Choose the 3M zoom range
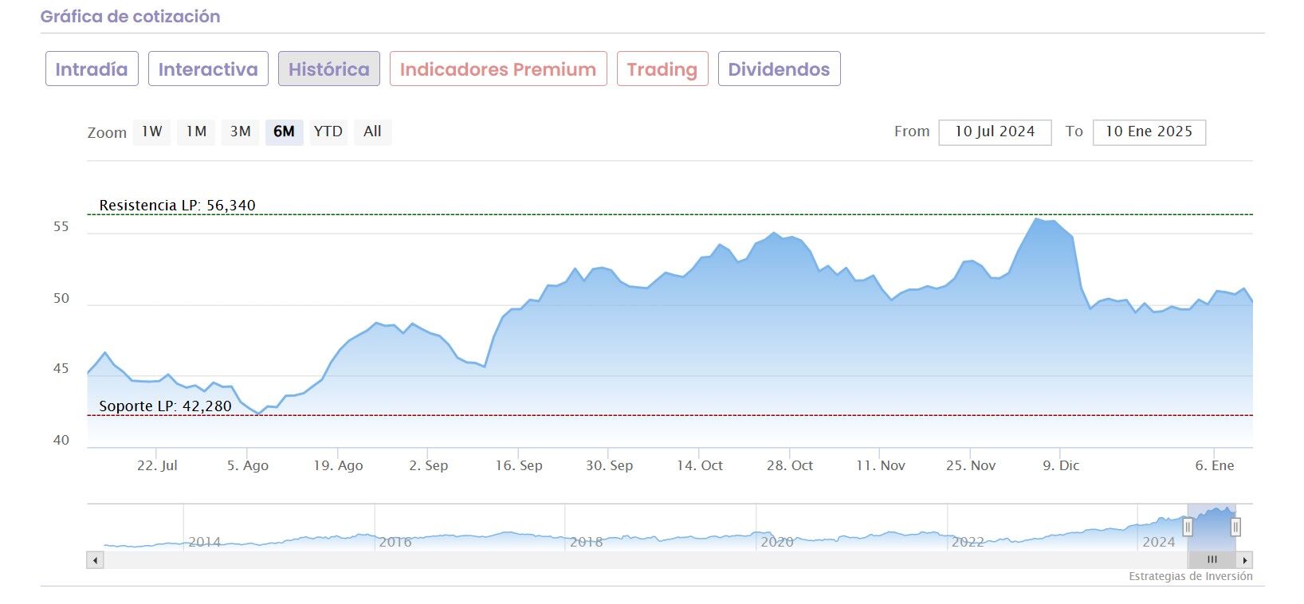Image resolution: width=1304 pixels, height=604 pixels. [241, 131]
